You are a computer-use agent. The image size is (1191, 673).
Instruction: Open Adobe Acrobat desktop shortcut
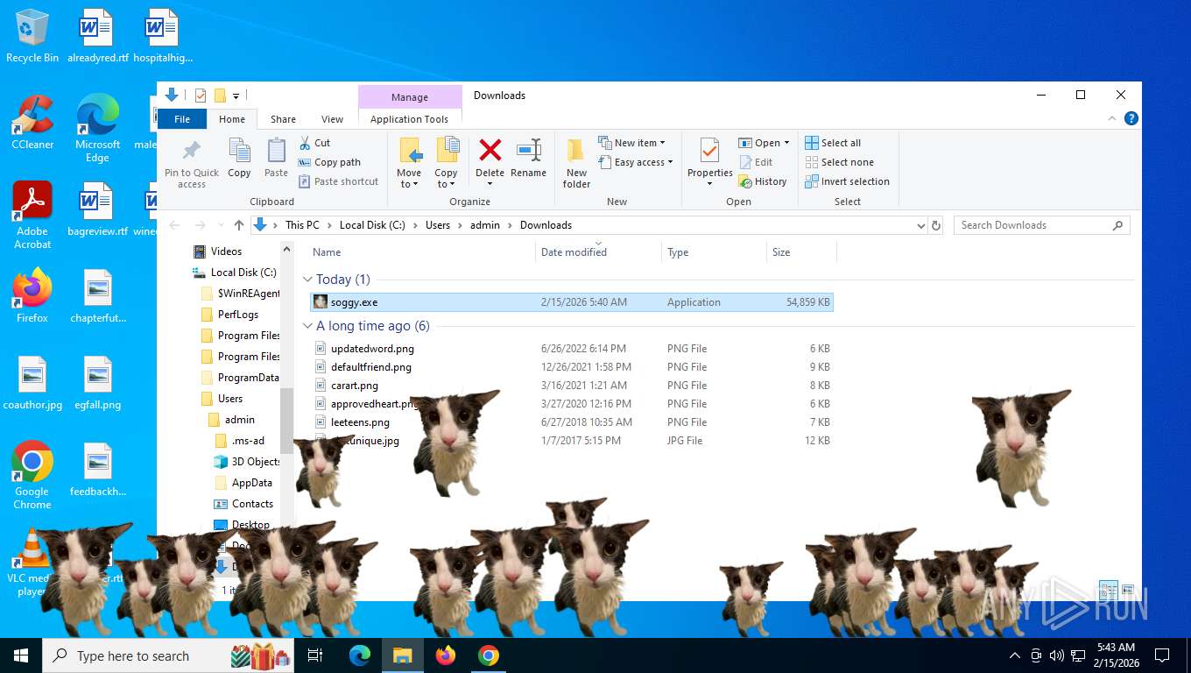pos(32,216)
